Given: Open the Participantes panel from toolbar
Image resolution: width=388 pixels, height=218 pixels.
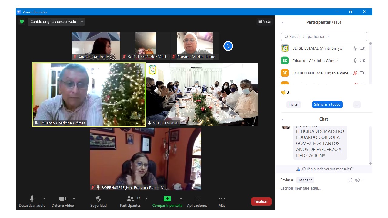Looking at the screenshot, I should [x=130, y=199].
